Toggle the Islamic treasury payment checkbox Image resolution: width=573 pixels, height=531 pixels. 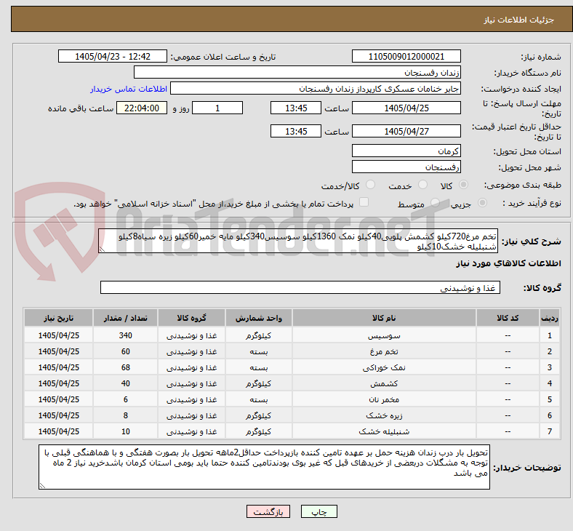tap(364, 202)
